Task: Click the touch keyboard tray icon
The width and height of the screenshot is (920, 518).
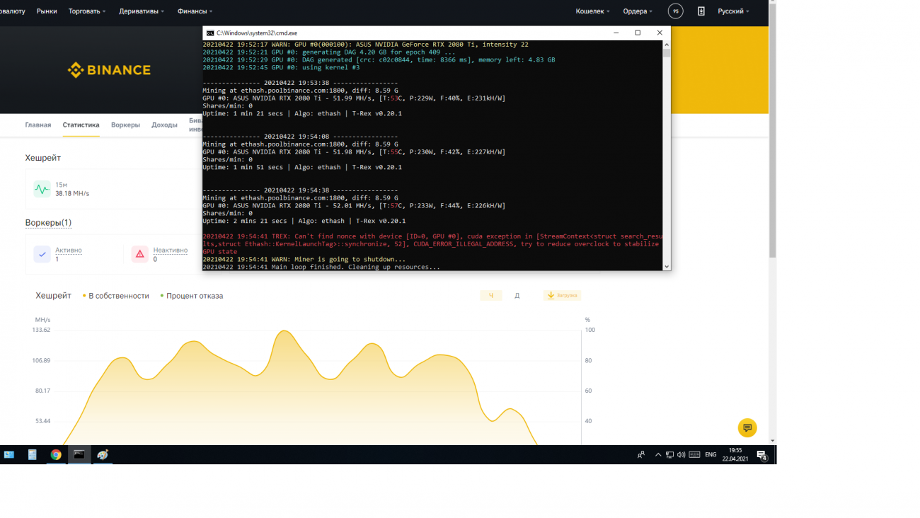Action: 694,455
